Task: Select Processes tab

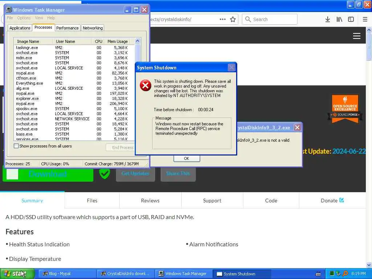Action: tap(43, 27)
